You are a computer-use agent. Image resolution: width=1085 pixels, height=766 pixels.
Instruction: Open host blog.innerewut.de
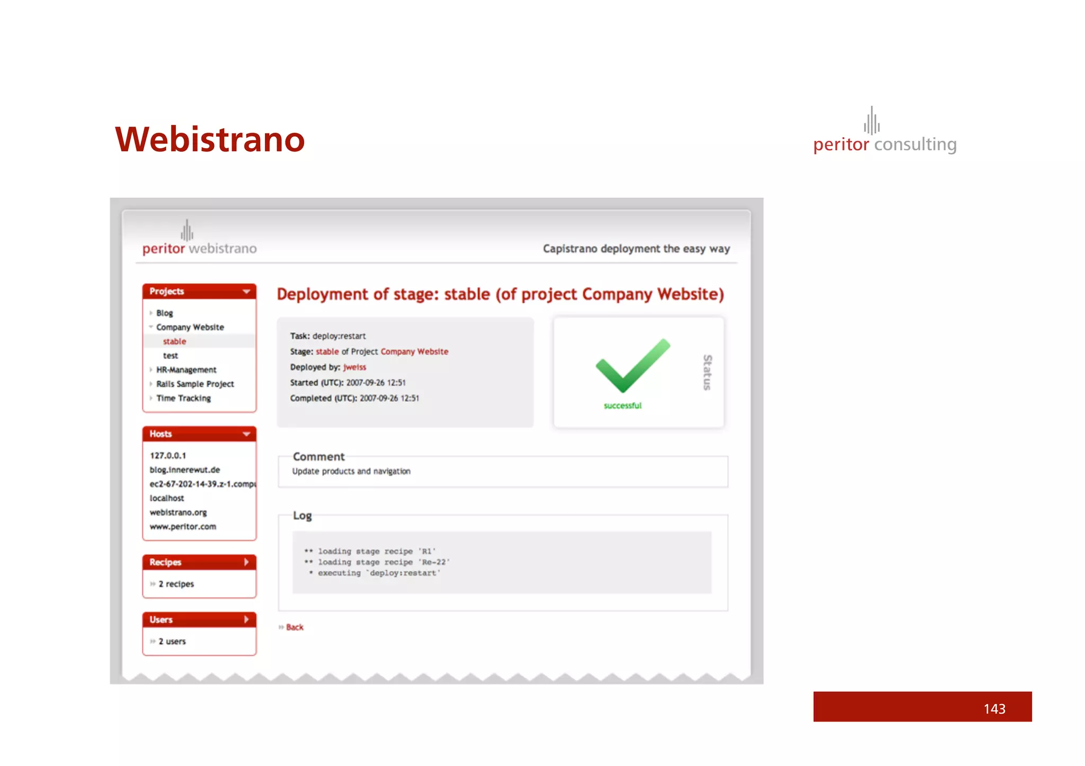coord(185,470)
